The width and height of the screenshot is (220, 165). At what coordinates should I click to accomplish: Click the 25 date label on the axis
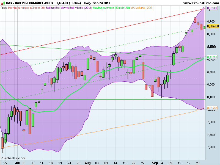coord(5,163)
